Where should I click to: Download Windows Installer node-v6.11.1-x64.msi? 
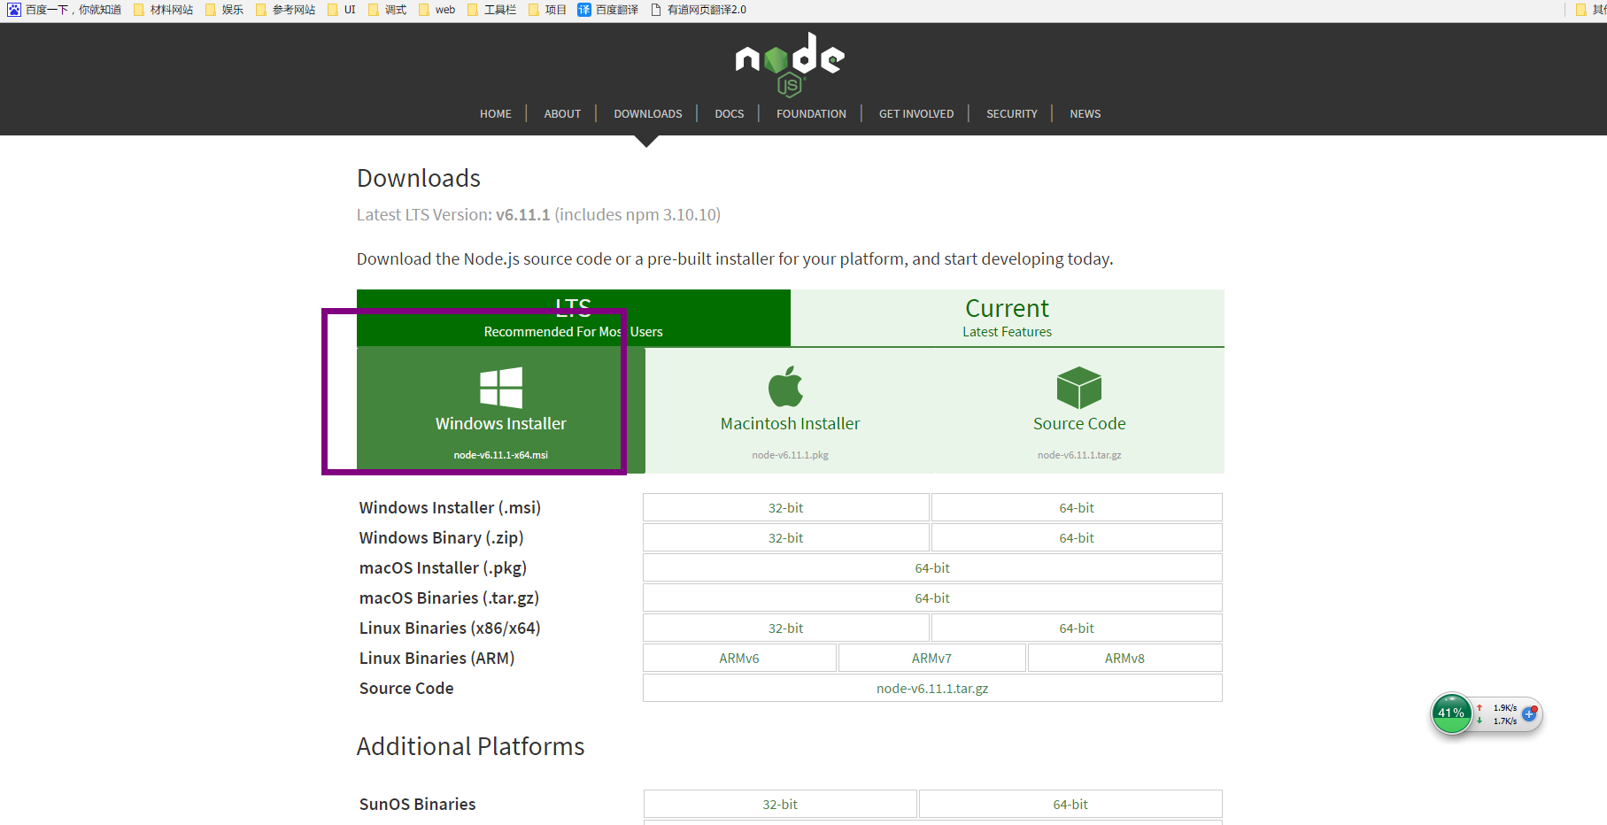click(x=501, y=411)
